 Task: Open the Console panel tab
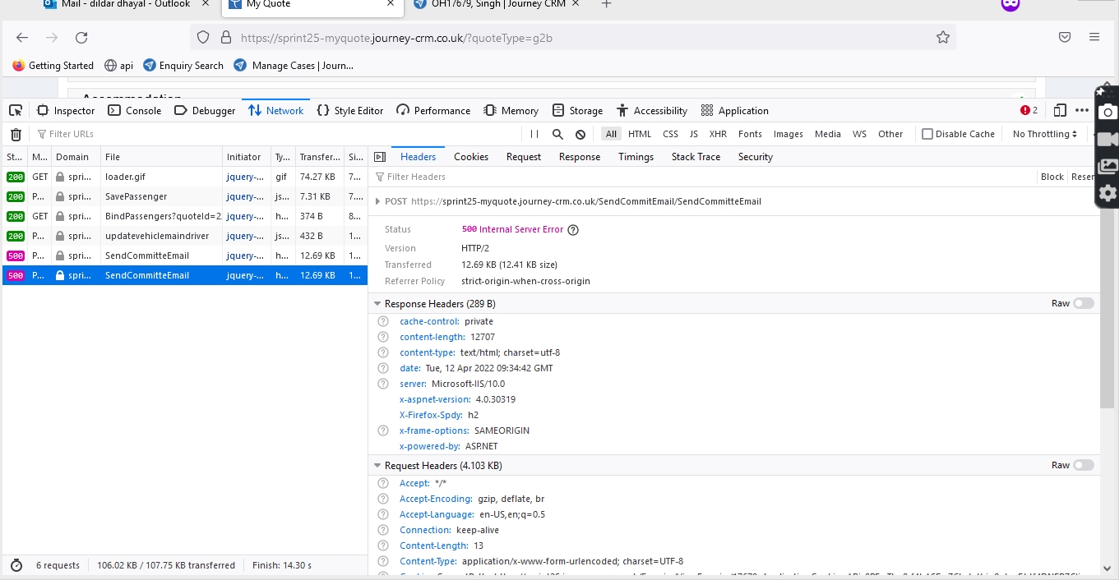[x=135, y=110]
